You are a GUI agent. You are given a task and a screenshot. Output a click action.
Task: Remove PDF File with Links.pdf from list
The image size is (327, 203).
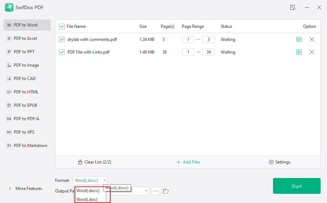[312, 52]
